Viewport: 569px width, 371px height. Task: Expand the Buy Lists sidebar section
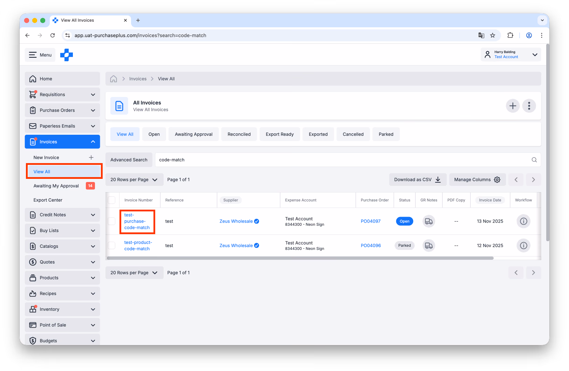pos(62,231)
